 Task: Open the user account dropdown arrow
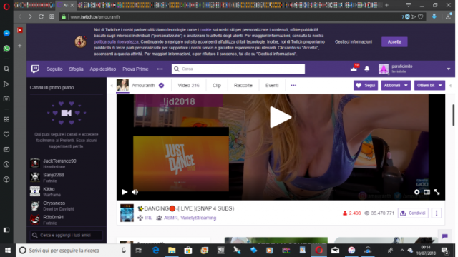[449, 69]
